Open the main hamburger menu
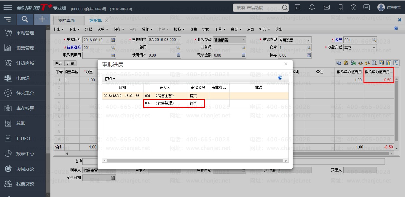The image size is (405, 197). (8, 7)
